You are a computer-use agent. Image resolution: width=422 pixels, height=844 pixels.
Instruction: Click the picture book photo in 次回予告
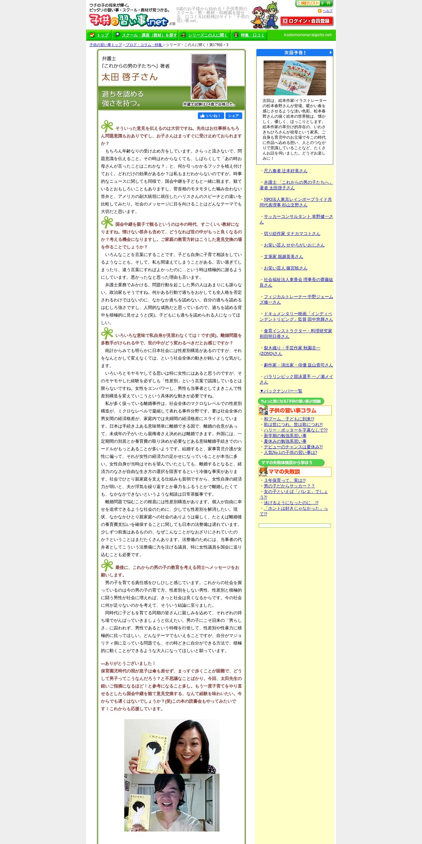[x=295, y=78]
